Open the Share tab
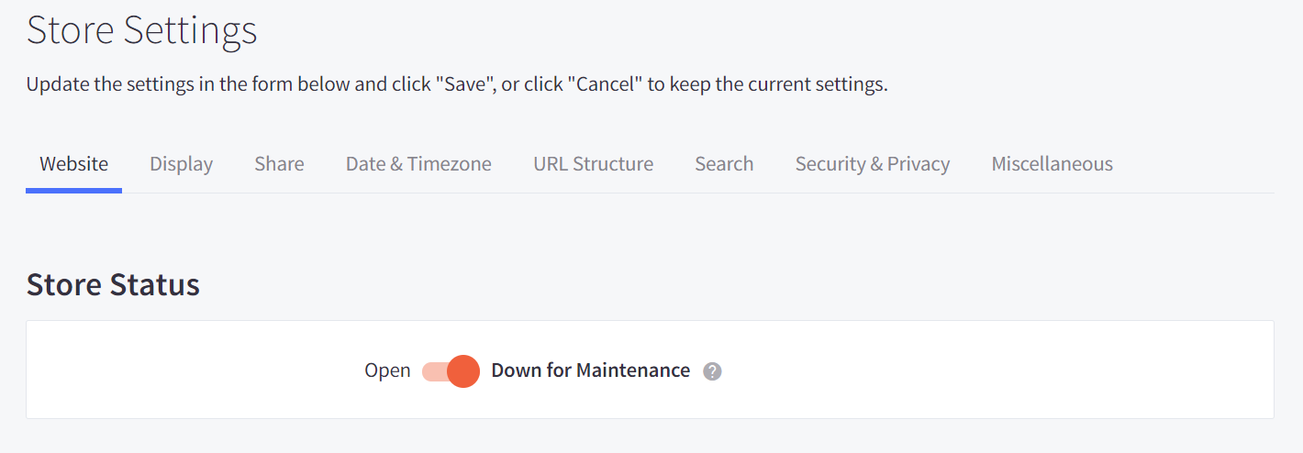The width and height of the screenshot is (1303, 453). pos(279,164)
